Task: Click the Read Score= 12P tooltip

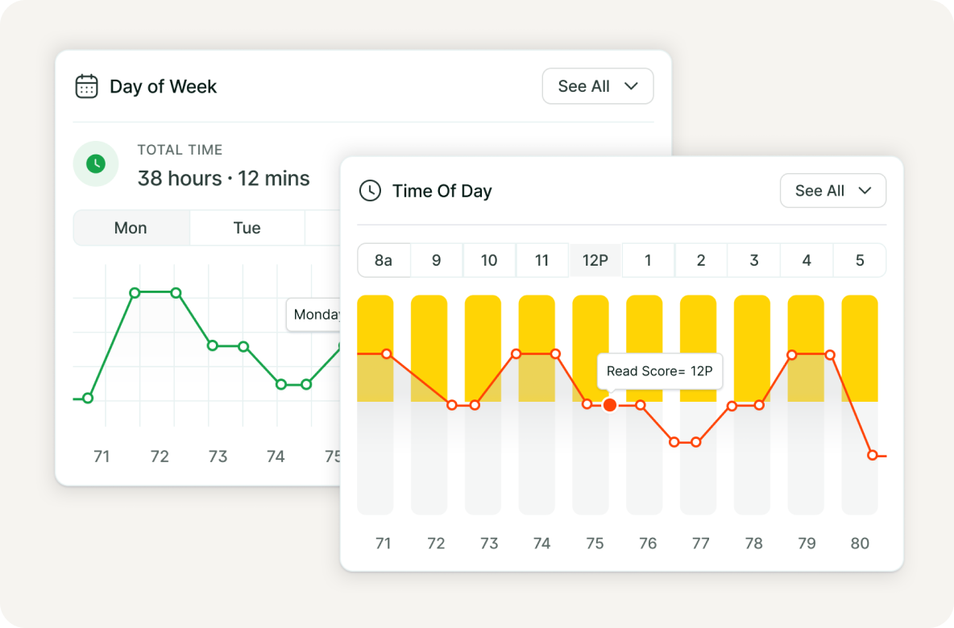Action: point(660,371)
